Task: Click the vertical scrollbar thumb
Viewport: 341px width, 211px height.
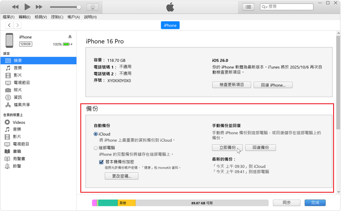Action: tap(338, 82)
